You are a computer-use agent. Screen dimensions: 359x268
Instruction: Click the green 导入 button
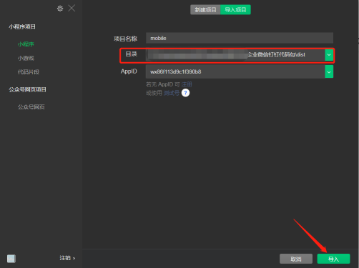point(333,259)
